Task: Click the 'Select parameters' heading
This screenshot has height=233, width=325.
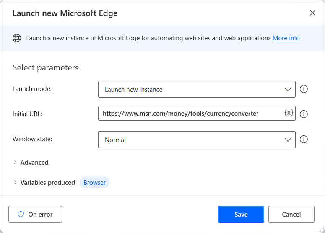Action: tap(46, 68)
